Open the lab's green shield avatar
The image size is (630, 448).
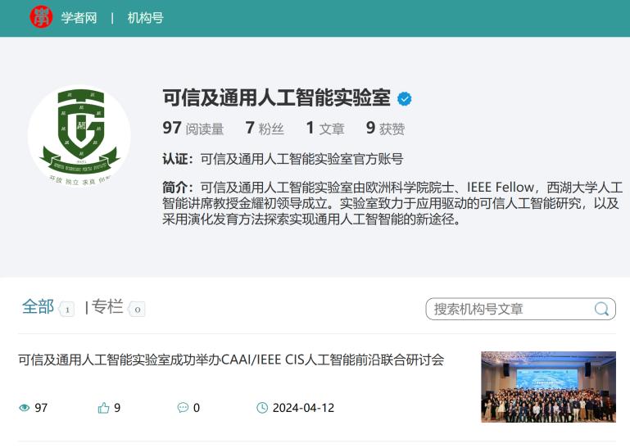pos(79,136)
